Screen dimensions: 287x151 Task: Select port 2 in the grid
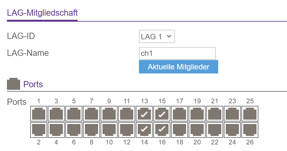tap(39, 130)
